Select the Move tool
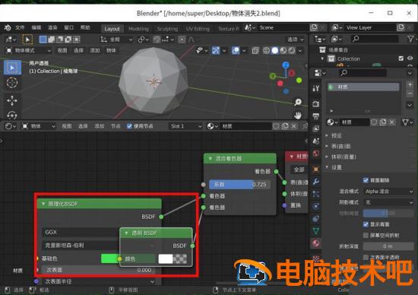 click(x=12, y=100)
